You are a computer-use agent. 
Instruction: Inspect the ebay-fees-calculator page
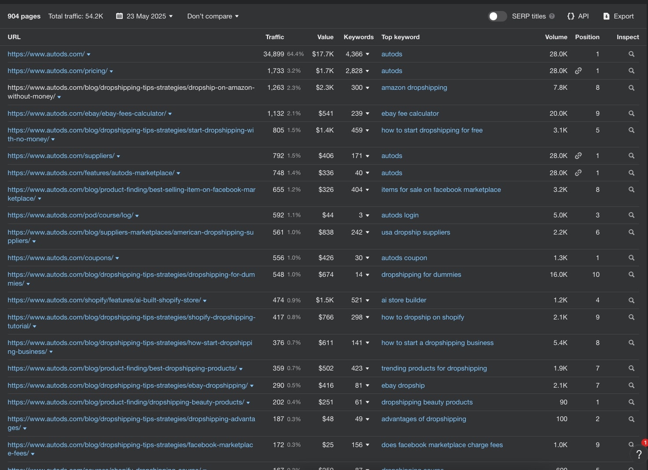(631, 113)
